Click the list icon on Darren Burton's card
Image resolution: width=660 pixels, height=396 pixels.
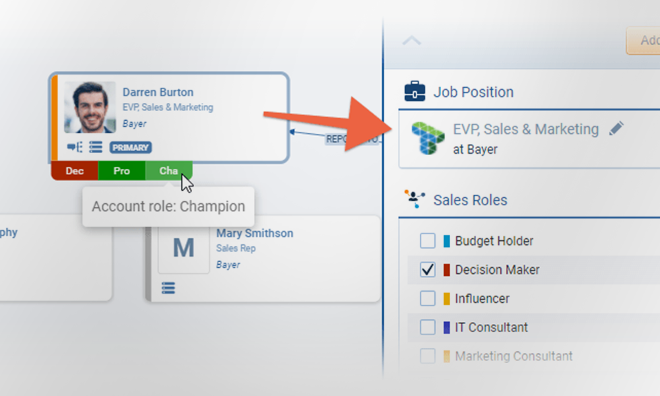[96, 147]
